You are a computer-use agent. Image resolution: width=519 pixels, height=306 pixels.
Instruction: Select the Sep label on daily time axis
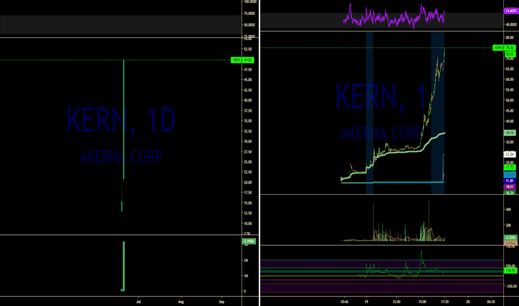222,302
